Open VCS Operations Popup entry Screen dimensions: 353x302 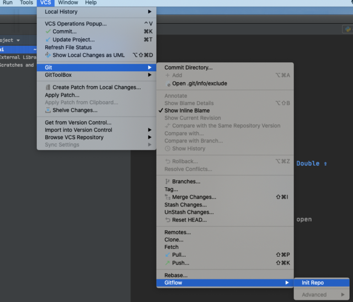point(97,24)
